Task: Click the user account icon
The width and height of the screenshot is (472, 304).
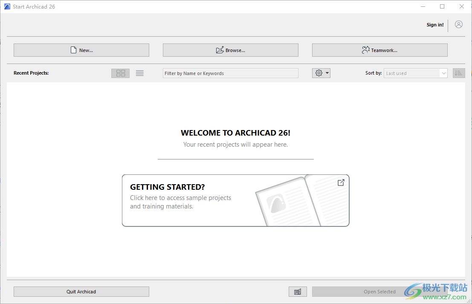Action: (458, 24)
